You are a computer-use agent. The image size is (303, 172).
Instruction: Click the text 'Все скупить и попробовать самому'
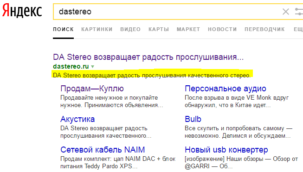pyautogui.click(x=234, y=128)
